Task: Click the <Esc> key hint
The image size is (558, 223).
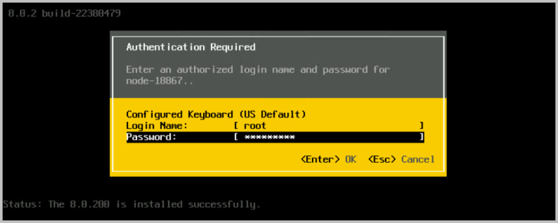Action: tap(382, 159)
